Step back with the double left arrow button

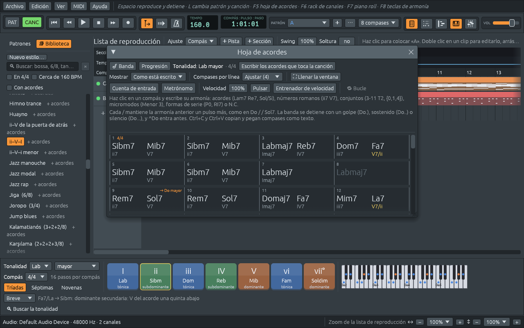click(x=69, y=23)
